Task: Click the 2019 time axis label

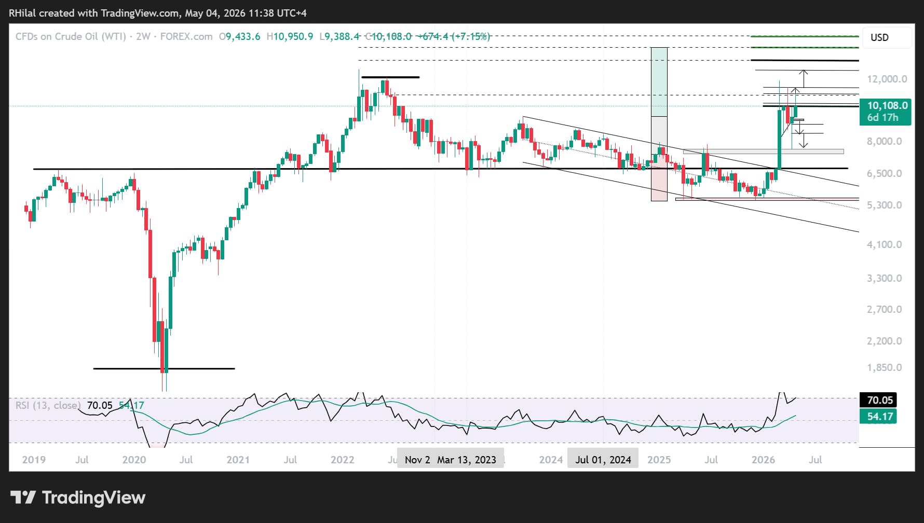Action: click(x=34, y=460)
